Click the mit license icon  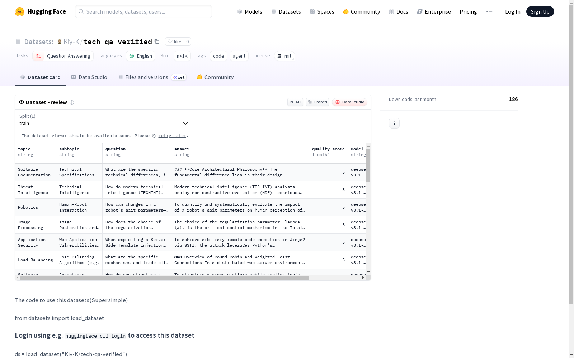pos(279,56)
